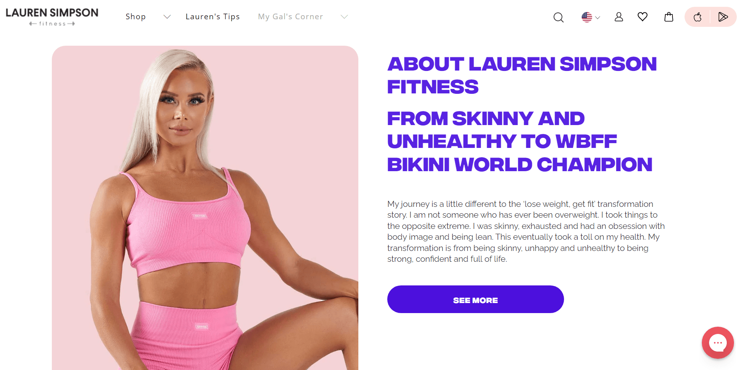Click the Apple App Store icon

(x=698, y=17)
